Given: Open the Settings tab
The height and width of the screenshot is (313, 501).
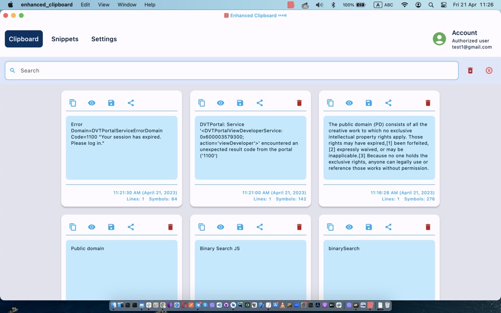Looking at the screenshot, I should [x=104, y=39].
